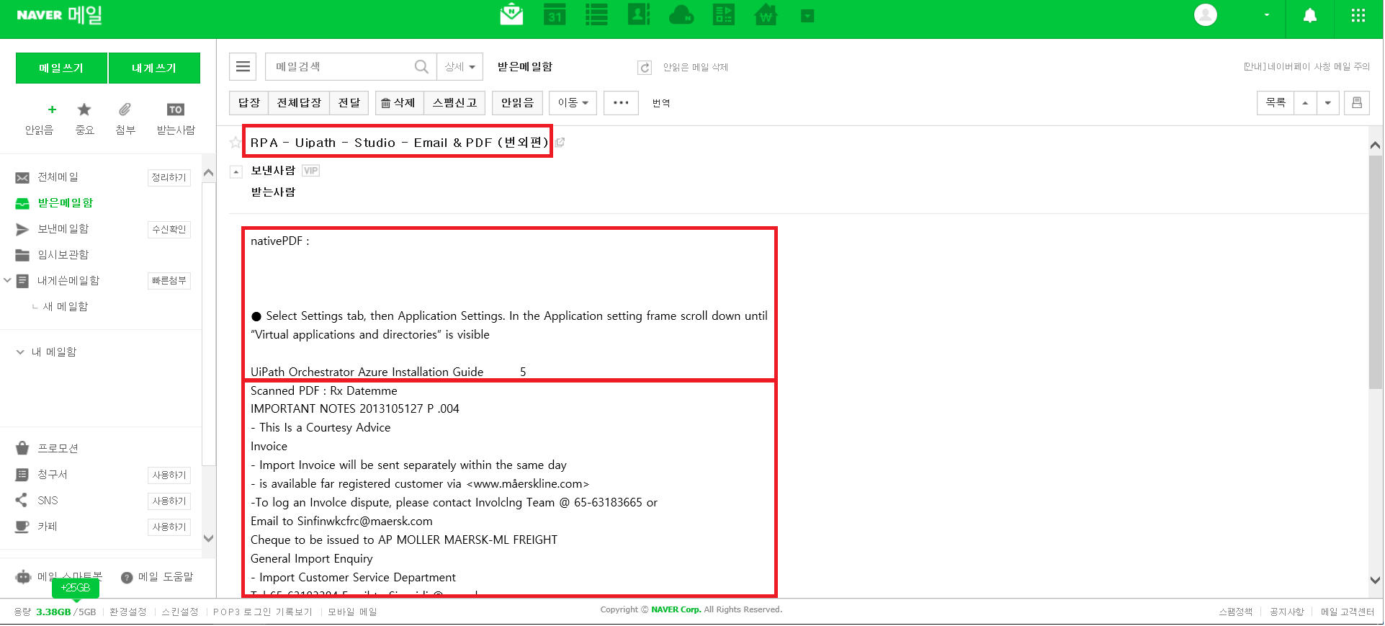Open the Memo list icon in top bar
This screenshot has width=1385, height=626.
click(596, 14)
